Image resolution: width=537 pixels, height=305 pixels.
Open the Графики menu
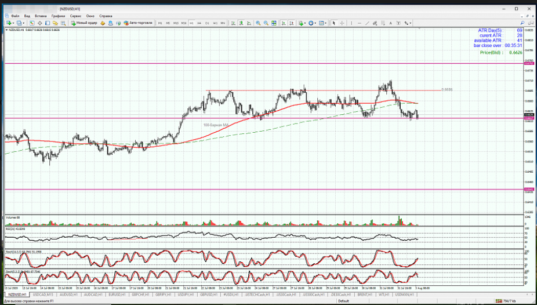tap(58, 16)
